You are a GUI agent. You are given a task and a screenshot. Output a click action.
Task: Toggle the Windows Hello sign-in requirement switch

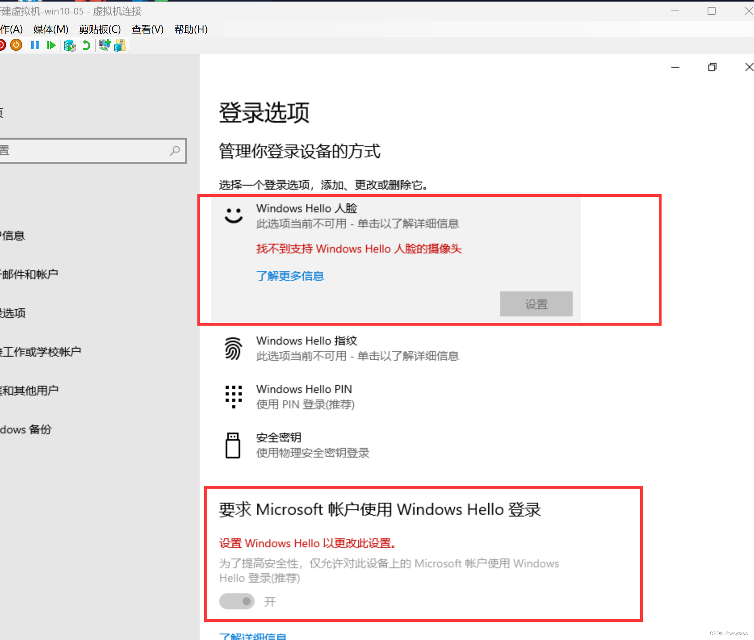point(237,601)
